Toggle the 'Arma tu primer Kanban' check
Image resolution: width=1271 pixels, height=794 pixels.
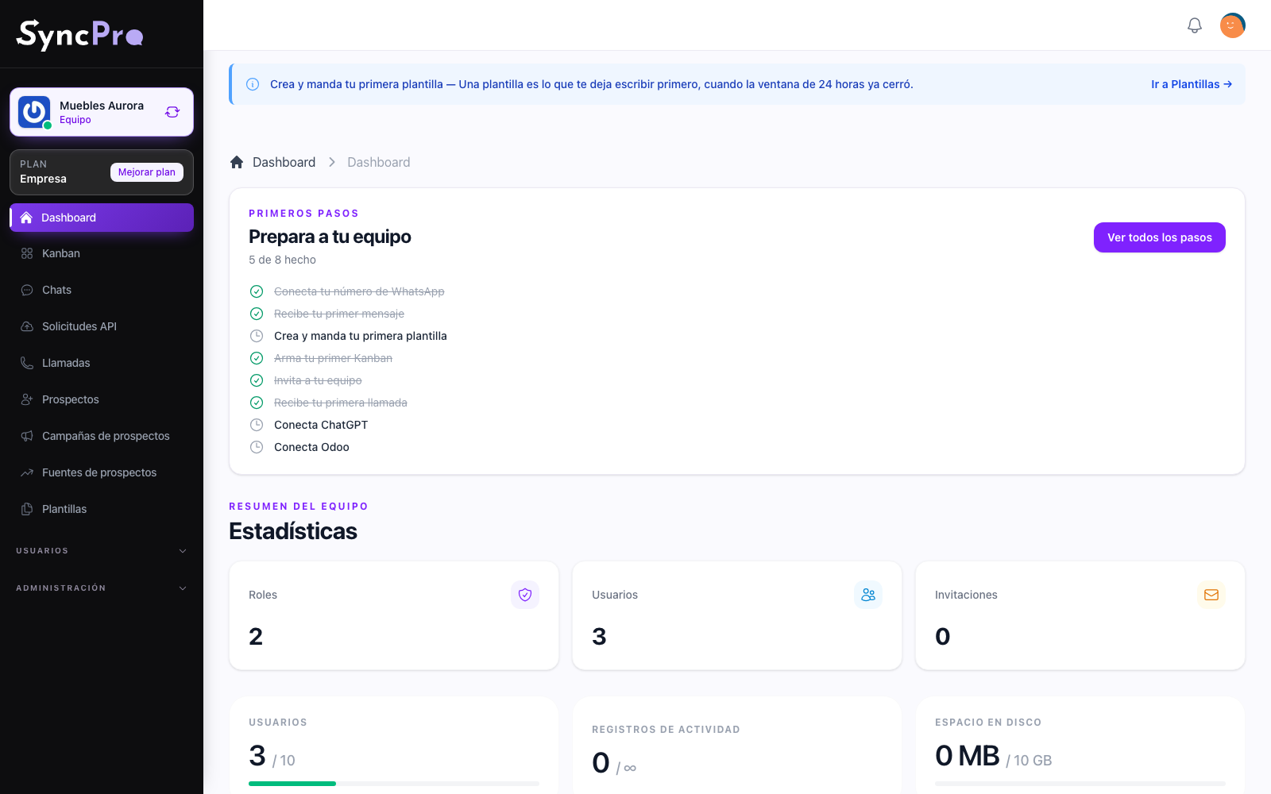click(x=257, y=358)
